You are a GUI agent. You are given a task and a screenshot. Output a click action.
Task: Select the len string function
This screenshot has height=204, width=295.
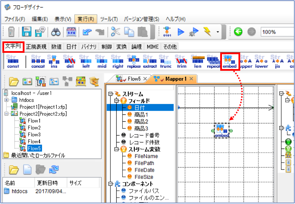click(x=197, y=61)
